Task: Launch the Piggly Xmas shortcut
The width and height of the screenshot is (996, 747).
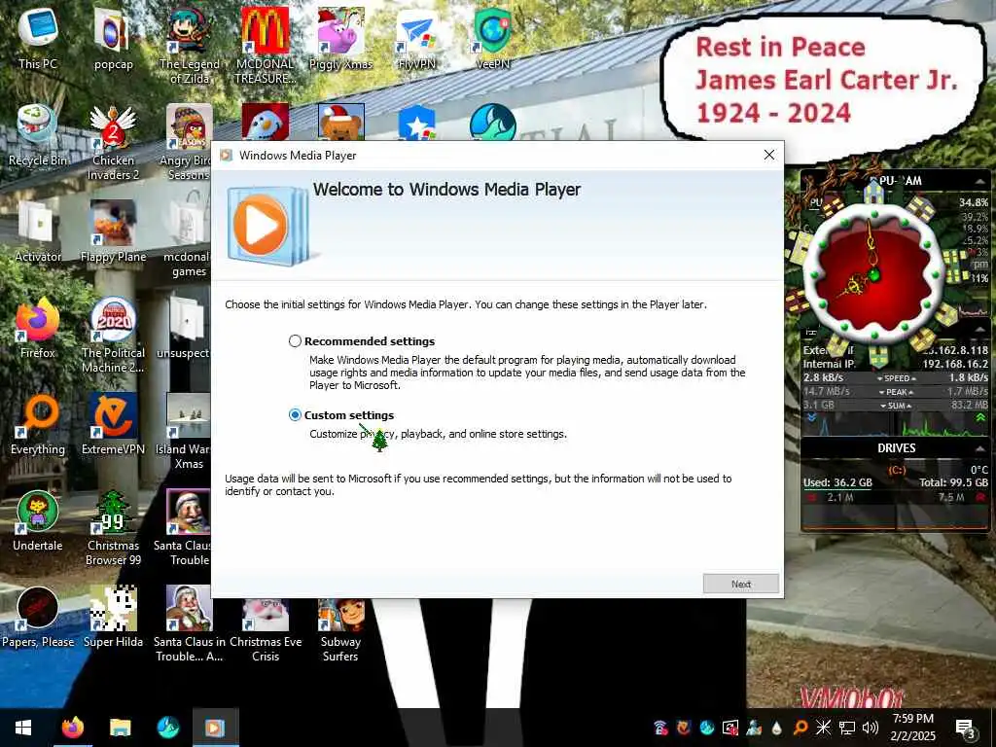Action: tap(340, 38)
